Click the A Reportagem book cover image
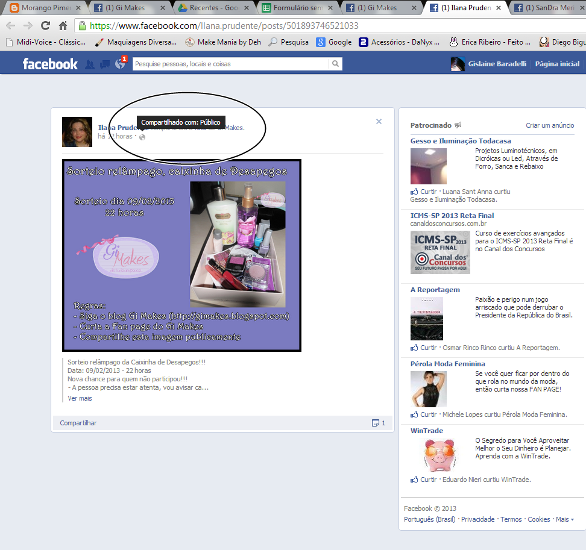This screenshot has width=586, height=550. click(426, 319)
